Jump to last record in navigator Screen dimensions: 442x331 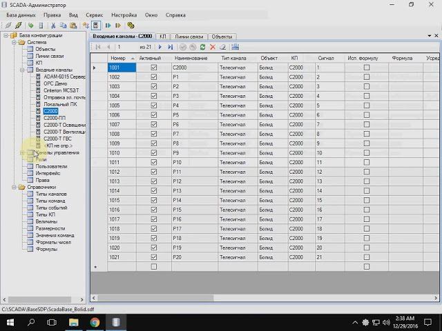coord(170,47)
